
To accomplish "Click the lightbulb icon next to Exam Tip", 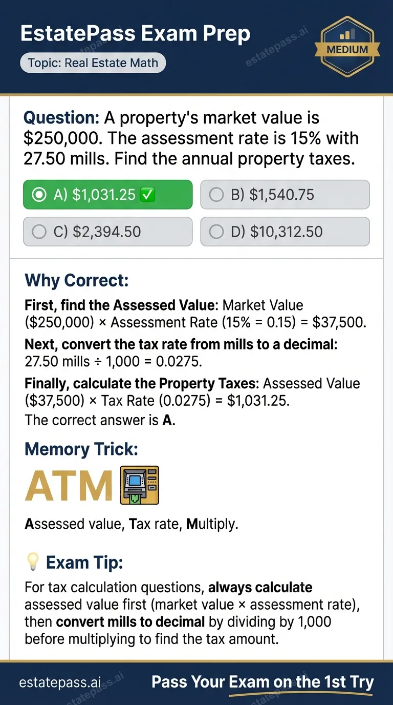I will click(32, 561).
